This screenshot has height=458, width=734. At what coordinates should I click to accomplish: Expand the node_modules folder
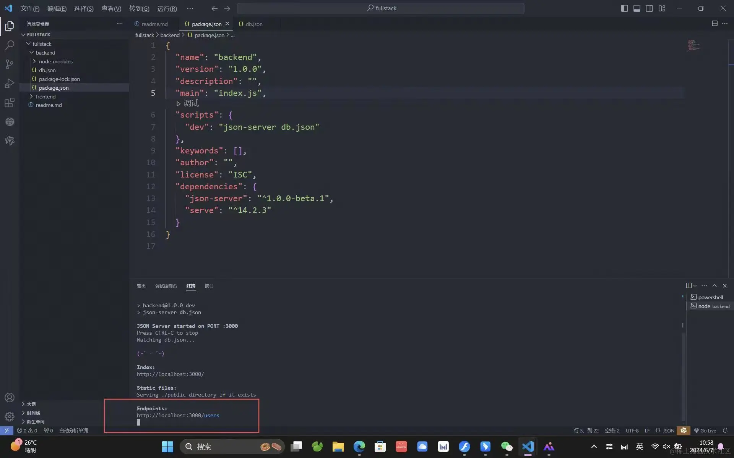[x=74, y=61]
